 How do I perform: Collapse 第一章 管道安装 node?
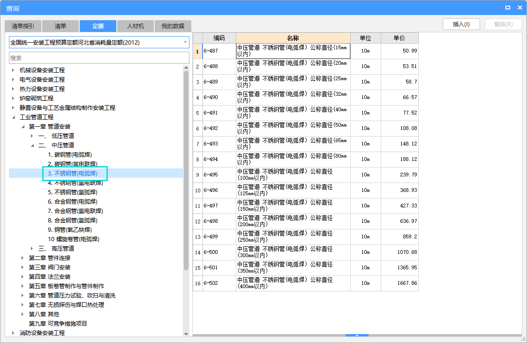coord(23,127)
